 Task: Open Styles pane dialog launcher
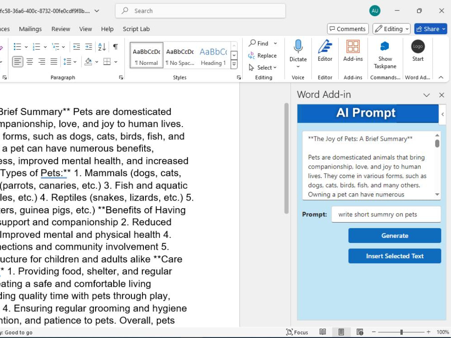point(239,78)
